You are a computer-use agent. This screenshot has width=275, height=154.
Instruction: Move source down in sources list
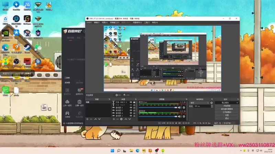click(x=130, y=119)
